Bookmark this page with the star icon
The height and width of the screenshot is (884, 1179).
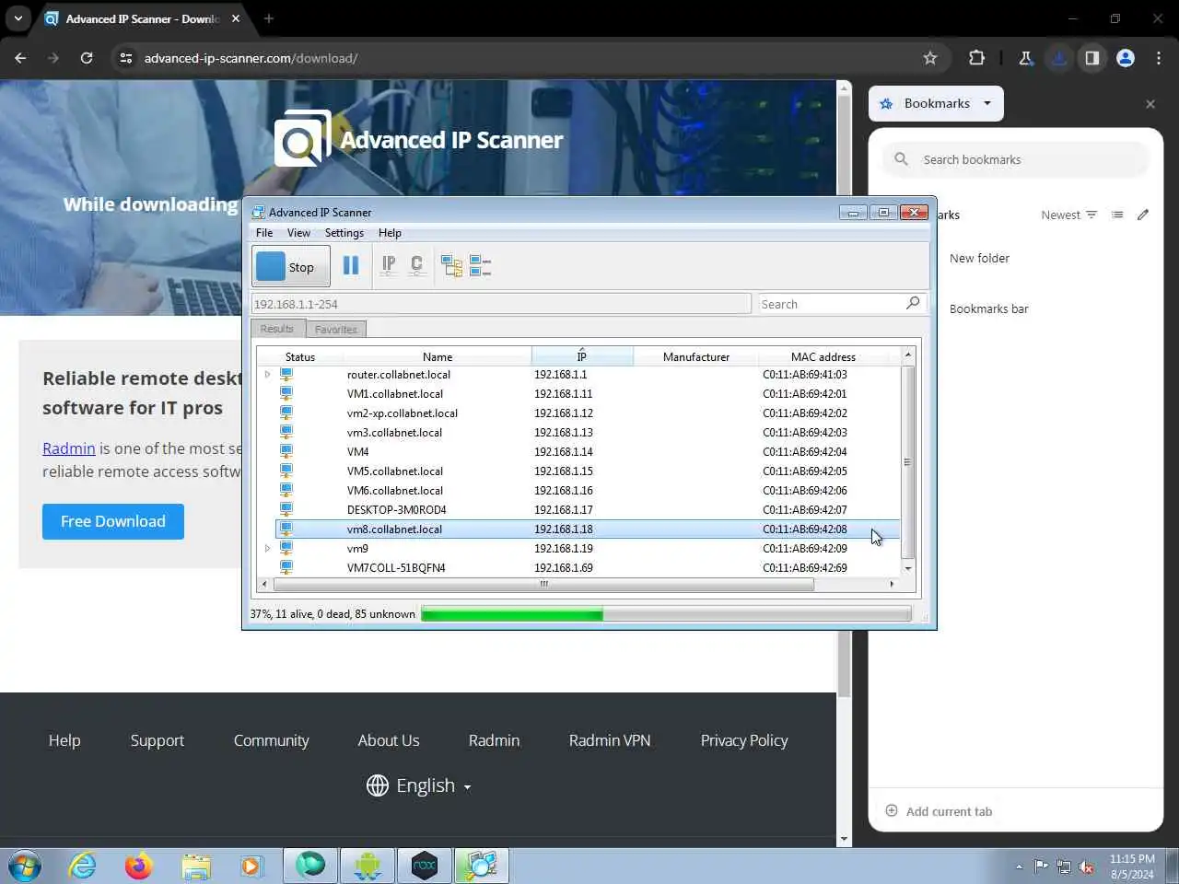[x=930, y=58]
